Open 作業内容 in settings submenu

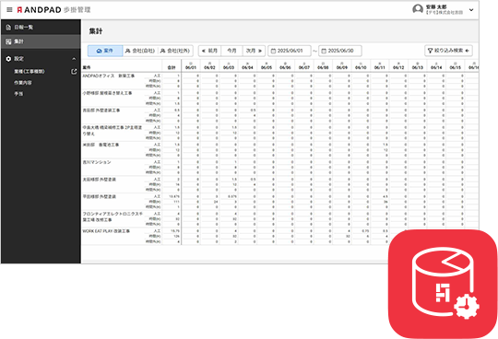tap(23, 83)
